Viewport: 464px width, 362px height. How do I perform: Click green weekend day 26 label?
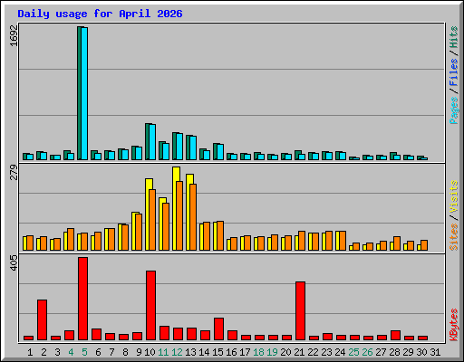pyautogui.click(x=367, y=352)
